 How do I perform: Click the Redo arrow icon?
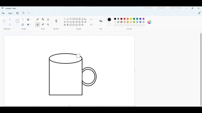pos(29,13)
